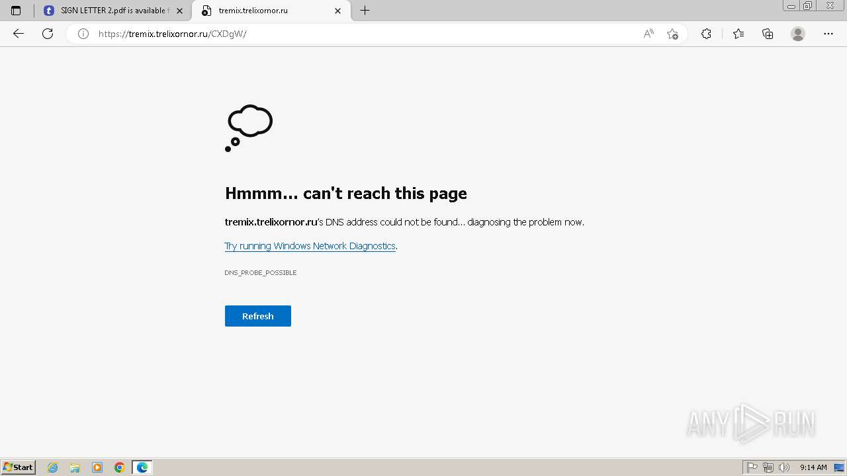Select the DNS_PROBE_POSSIBLE error code text
The height and width of the screenshot is (476, 847).
[261, 272]
